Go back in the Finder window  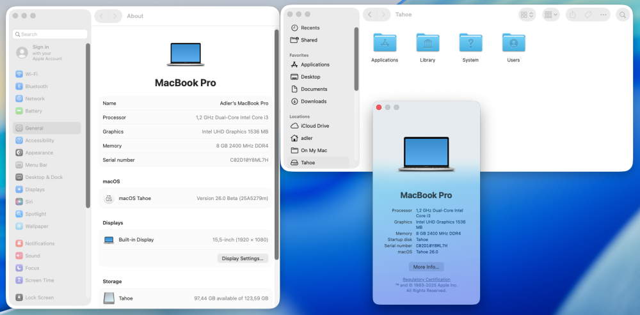[x=370, y=15]
